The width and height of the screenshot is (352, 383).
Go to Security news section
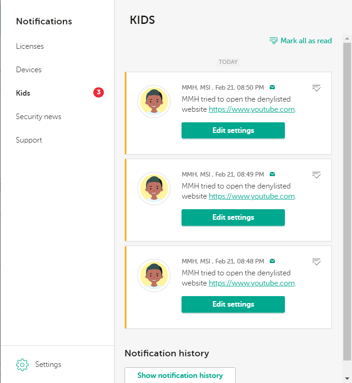click(39, 117)
